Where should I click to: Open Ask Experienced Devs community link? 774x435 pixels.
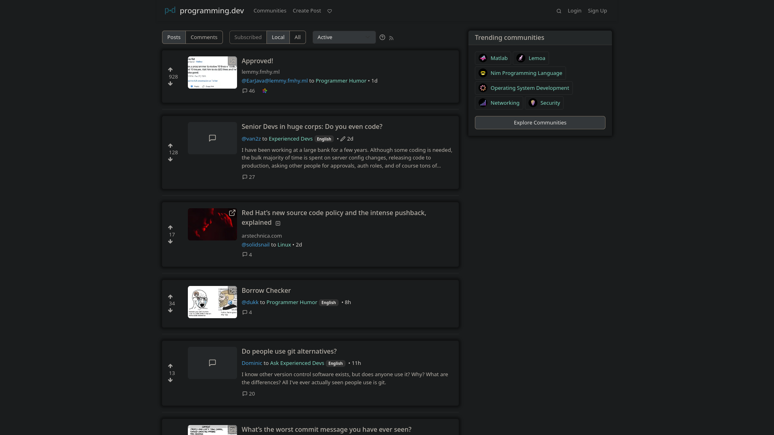point(297,363)
